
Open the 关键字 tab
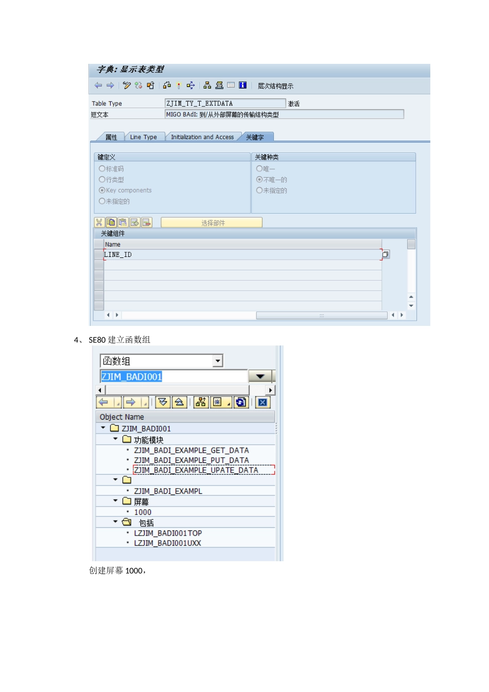pos(255,137)
